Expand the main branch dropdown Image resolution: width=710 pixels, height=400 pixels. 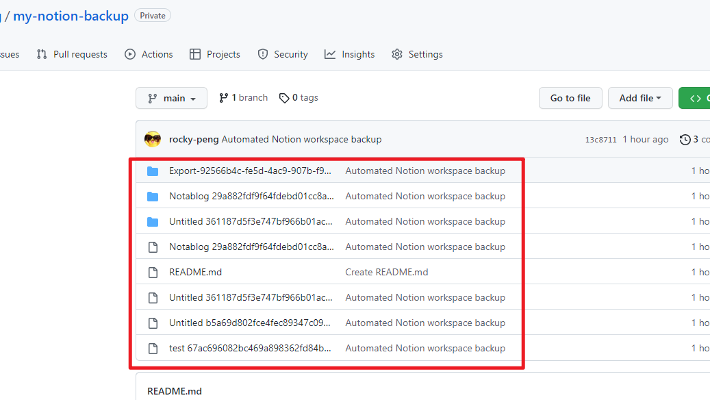172,98
